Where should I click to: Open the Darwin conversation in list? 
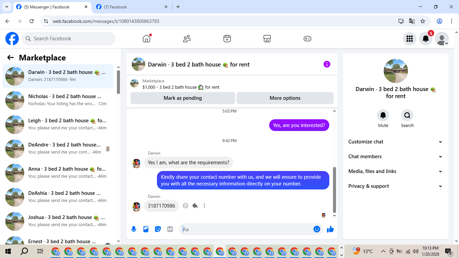(x=58, y=76)
